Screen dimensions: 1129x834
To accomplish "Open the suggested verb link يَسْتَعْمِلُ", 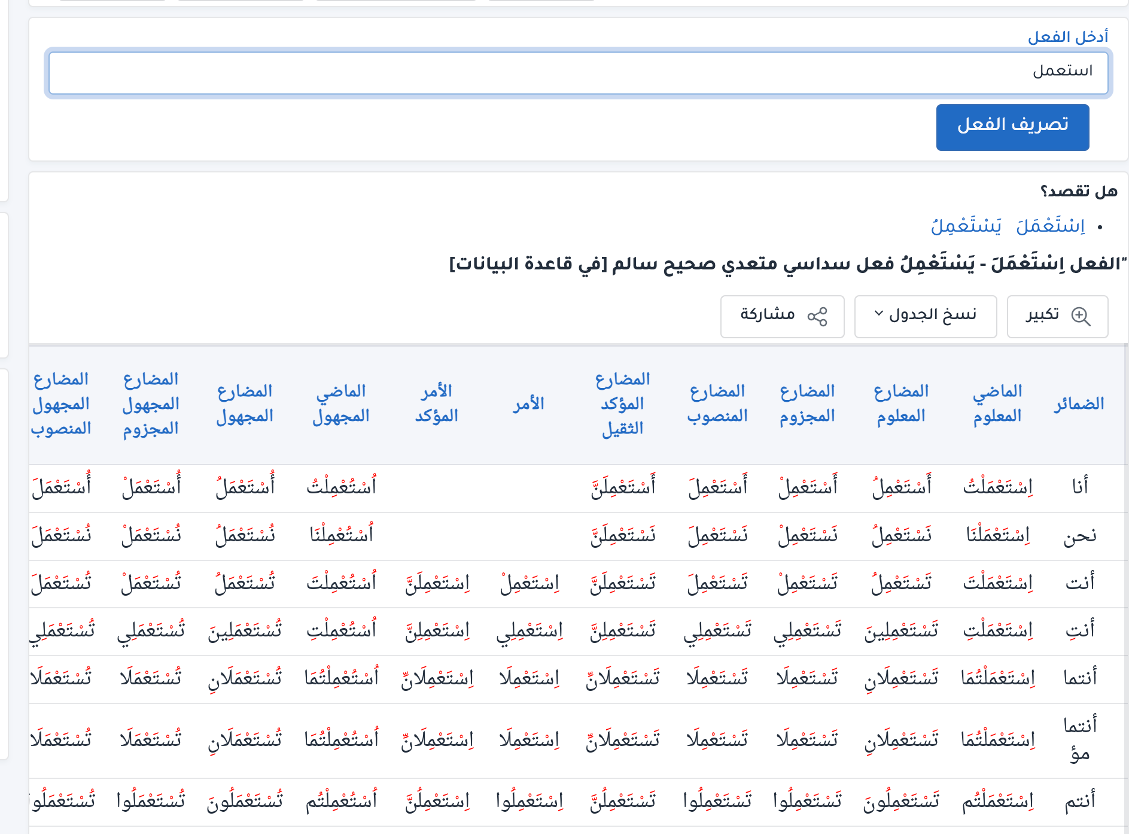I will [966, 226].
